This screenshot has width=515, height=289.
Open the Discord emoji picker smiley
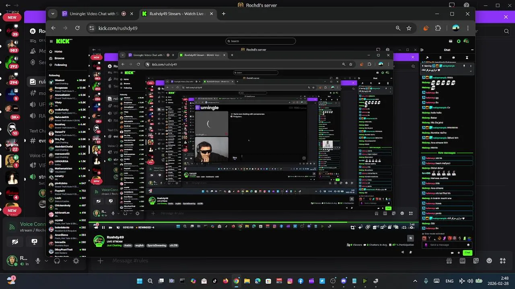pos(489,261)
